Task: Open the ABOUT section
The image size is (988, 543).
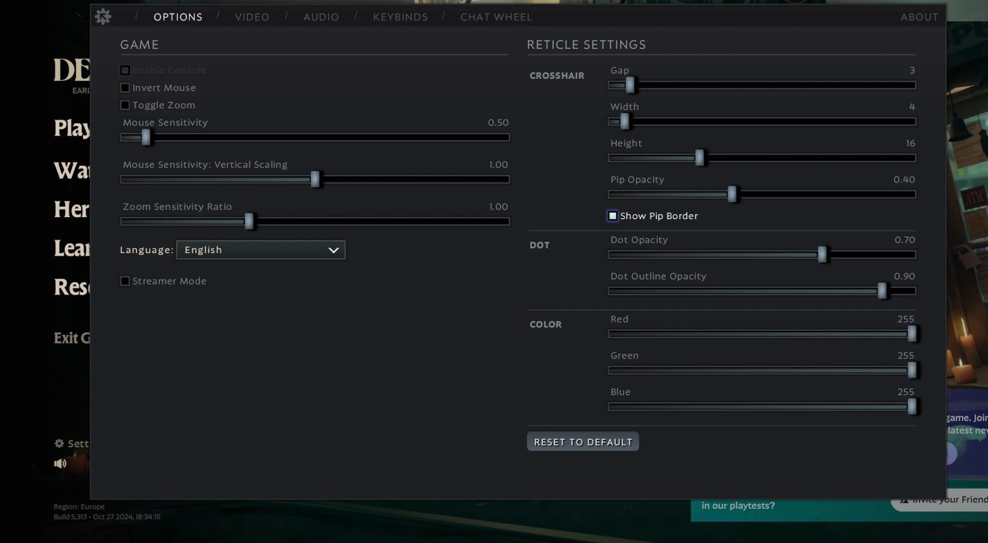Action: (919, 17)
